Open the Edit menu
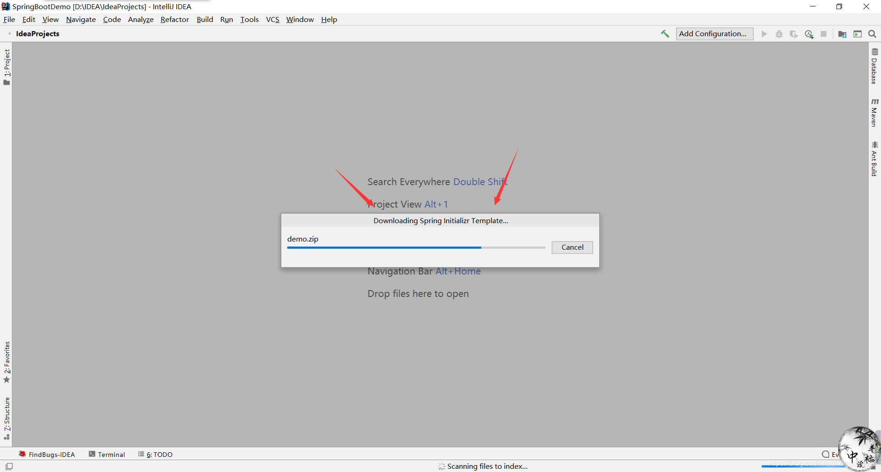This screenshot has width=881, height=472. [29, 19]
